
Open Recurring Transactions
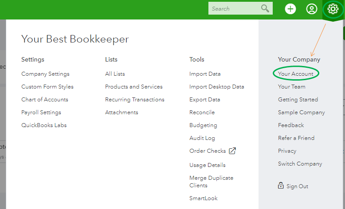point(135,100)
